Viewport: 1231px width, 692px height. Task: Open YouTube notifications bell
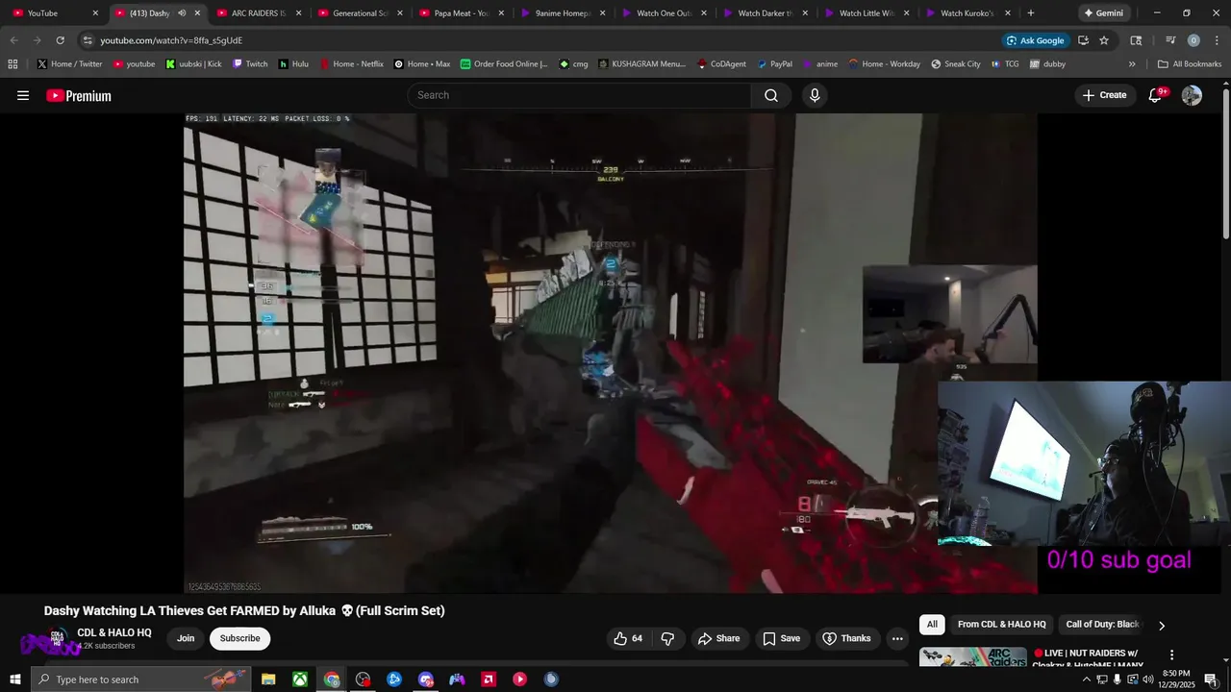[1156, 95]
